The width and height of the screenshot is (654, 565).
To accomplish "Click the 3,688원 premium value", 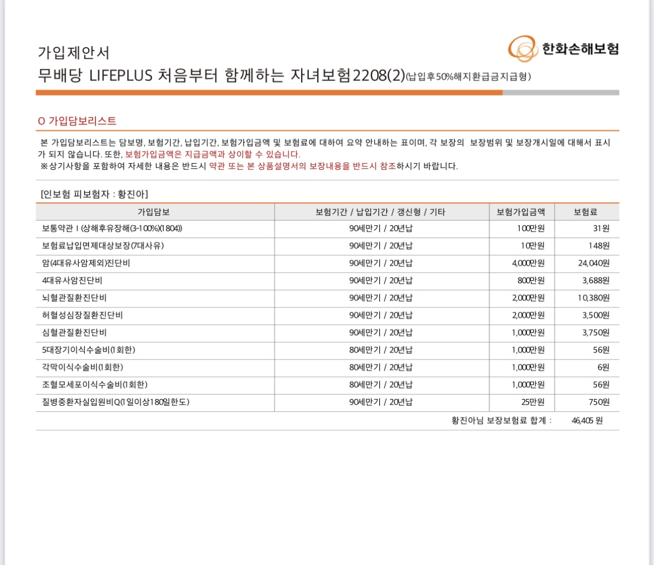I will point(596,280).
